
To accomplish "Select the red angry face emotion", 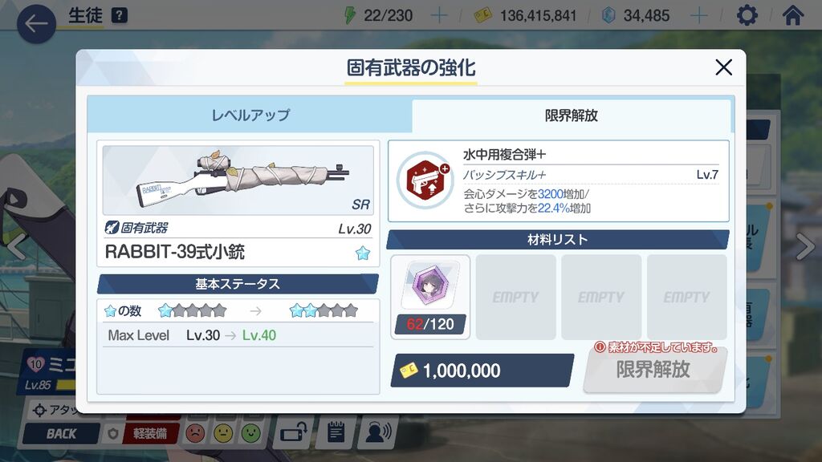I will (195, 433).
